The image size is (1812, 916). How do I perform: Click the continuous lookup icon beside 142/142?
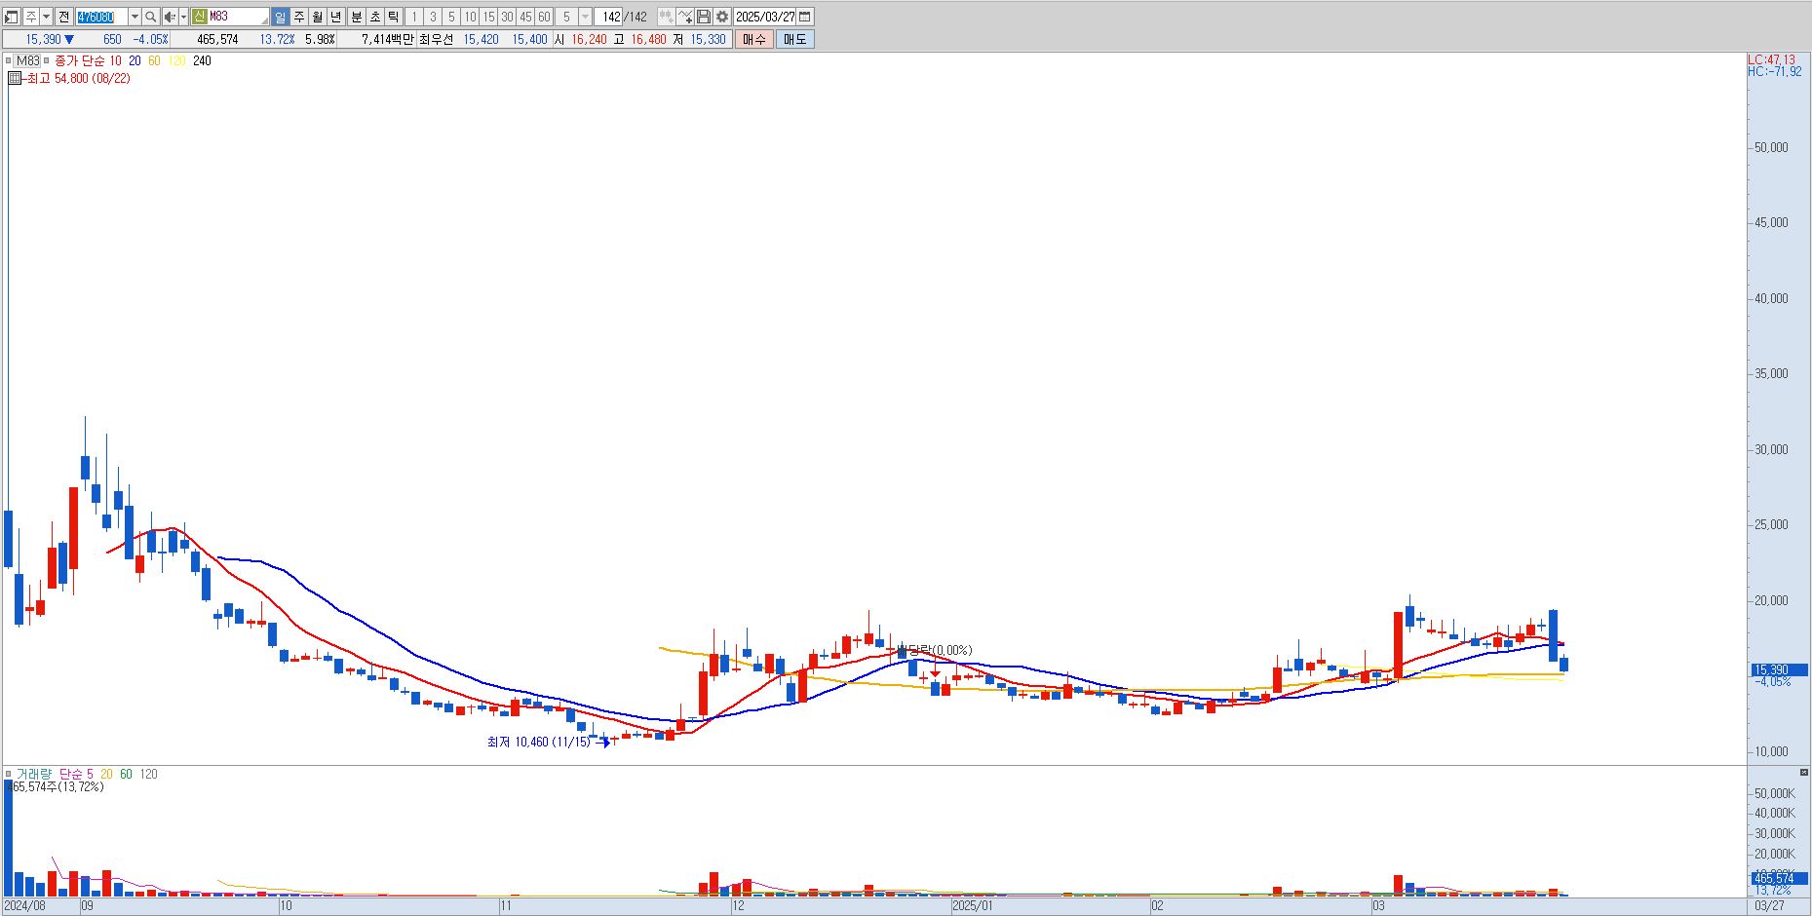(666, 17)
